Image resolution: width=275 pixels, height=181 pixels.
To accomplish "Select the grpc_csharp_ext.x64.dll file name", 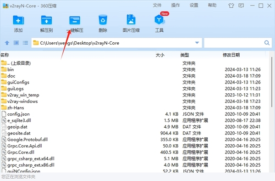I will (x=31, y=158).
